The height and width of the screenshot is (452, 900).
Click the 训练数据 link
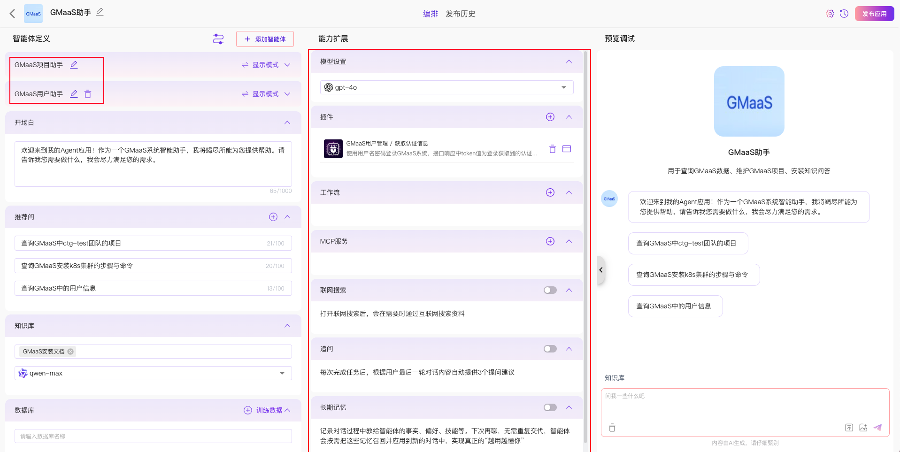(x=269, y=410)
